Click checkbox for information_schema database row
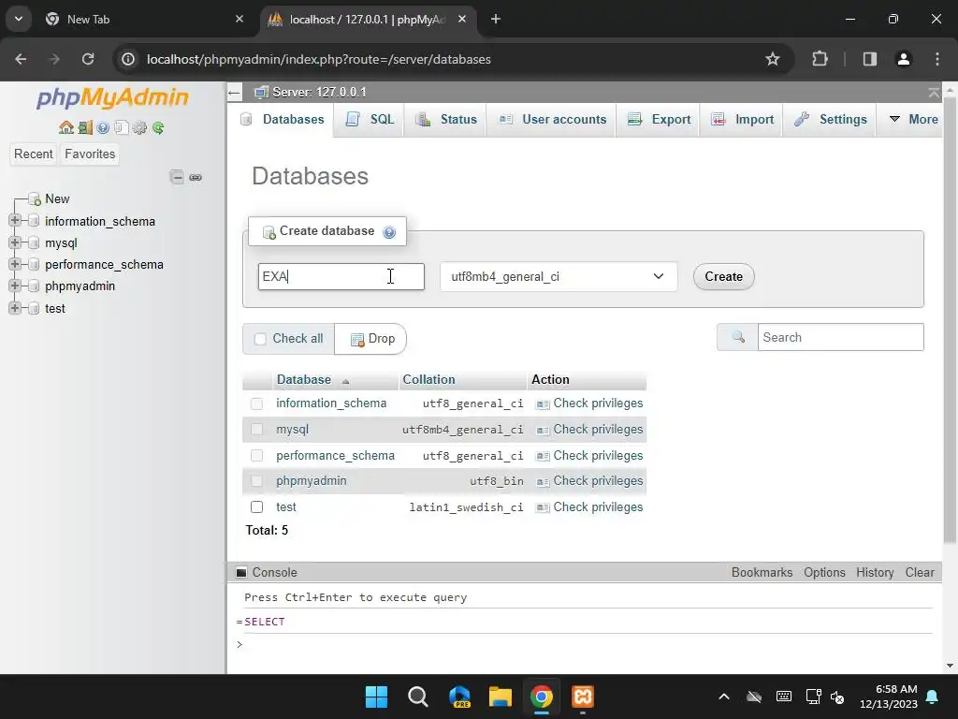The height and width of the screenshot is (719, 958). point(256,404)
